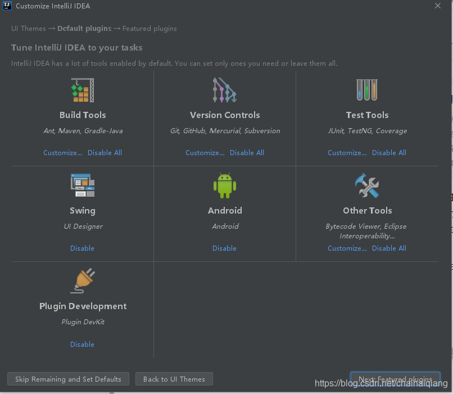Disable All Build Tools plugins
Screen dimensions: 453x394
[105, 152]
